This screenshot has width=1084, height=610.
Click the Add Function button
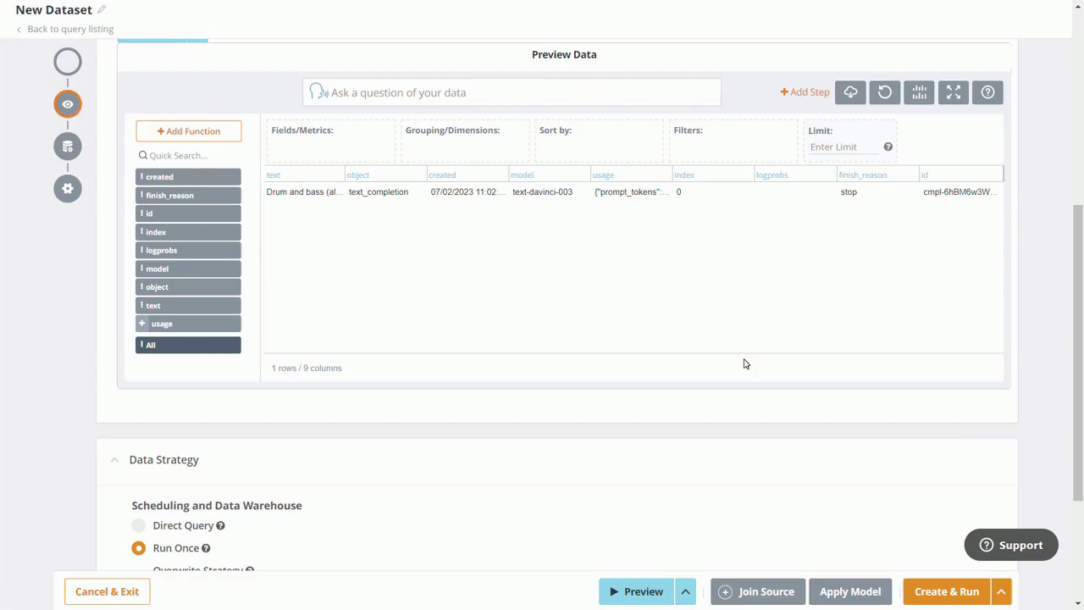pyautogui.click(x=188, y=131)
